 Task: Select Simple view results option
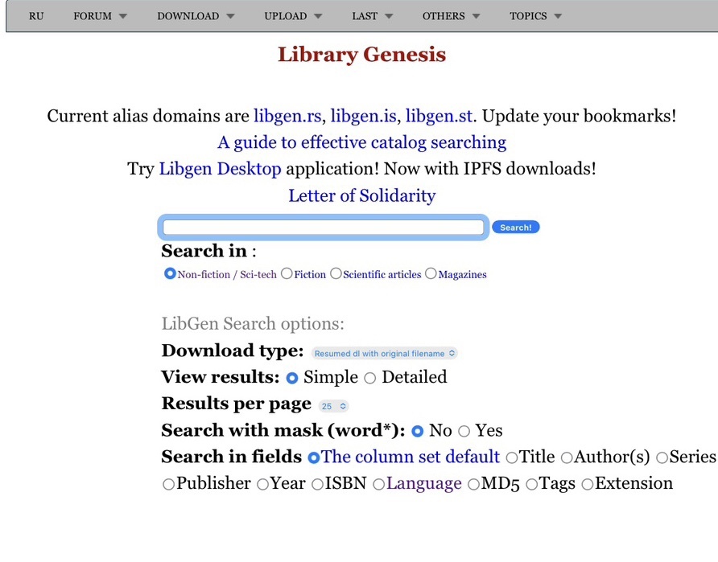point(292,378)
